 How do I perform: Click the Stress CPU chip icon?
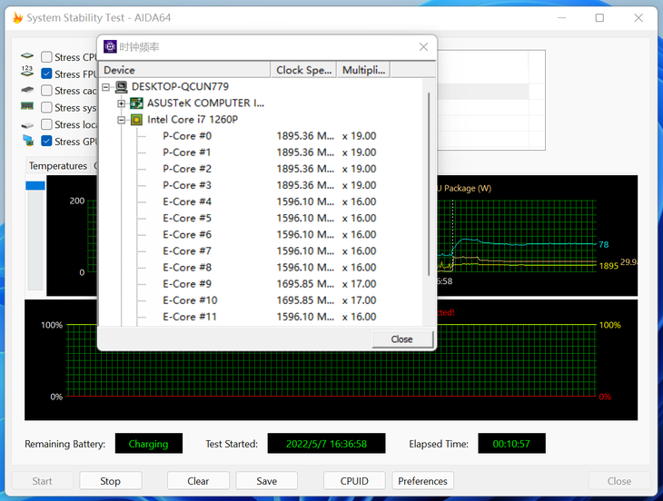point(27,57)
